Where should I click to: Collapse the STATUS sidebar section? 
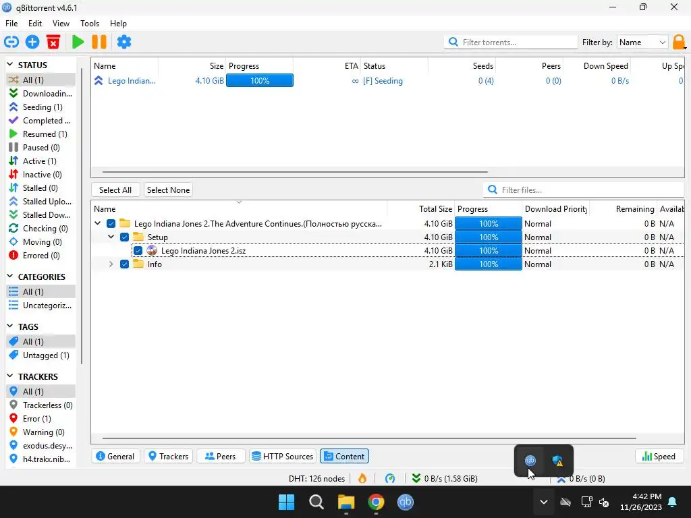tap(10, 65)
